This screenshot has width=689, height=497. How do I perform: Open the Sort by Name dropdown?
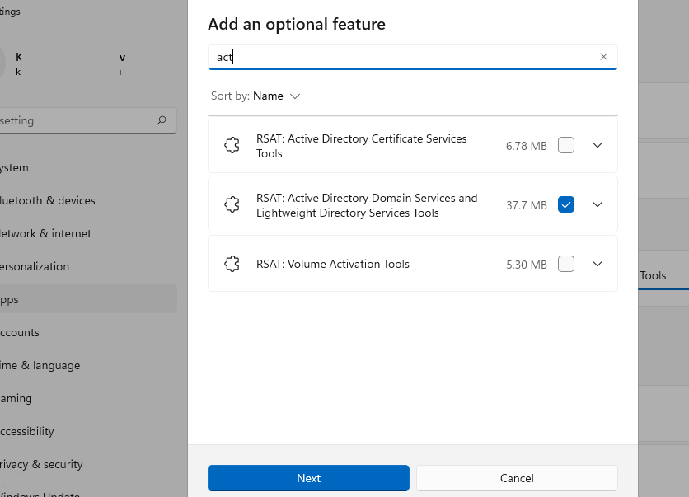[276, 96]
